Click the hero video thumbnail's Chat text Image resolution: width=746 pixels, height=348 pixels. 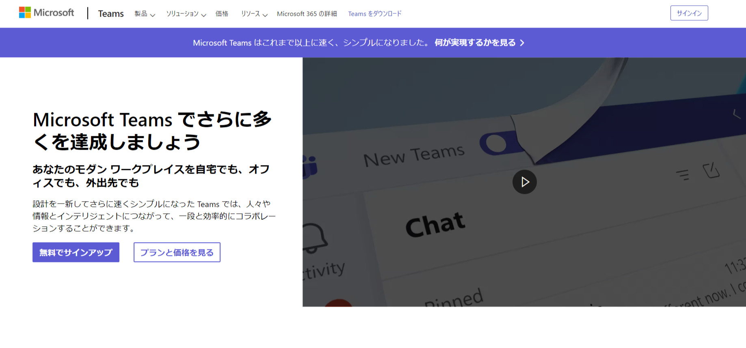[x=435, y=224]
